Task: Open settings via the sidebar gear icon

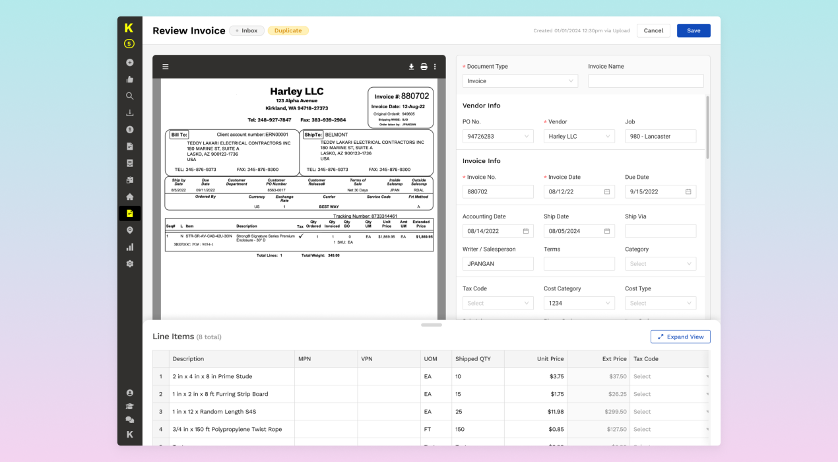Action: pos(129,264)
